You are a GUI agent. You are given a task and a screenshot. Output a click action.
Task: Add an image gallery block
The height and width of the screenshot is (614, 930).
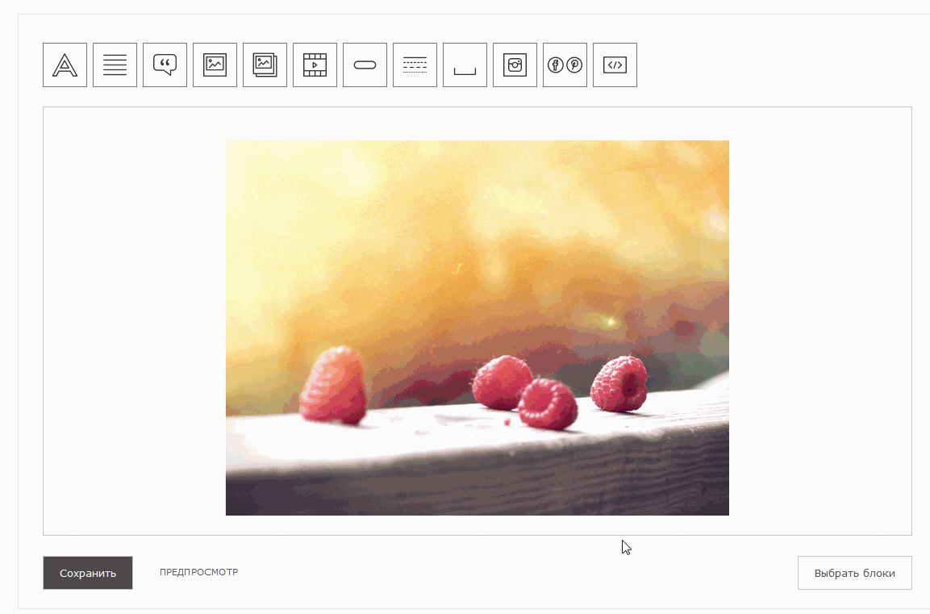[265, 65]
